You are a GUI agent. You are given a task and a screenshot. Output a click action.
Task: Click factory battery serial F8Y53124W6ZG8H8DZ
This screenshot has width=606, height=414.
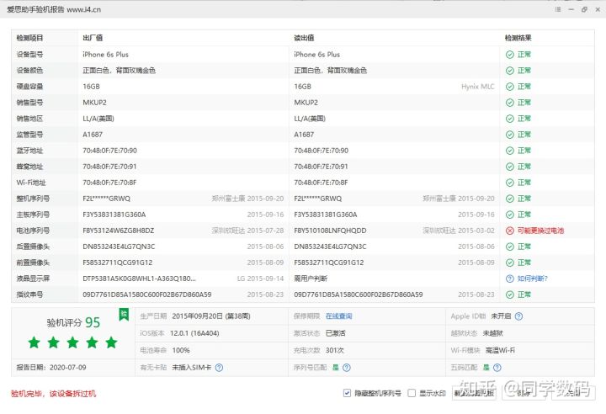click(x=119, y=231)
